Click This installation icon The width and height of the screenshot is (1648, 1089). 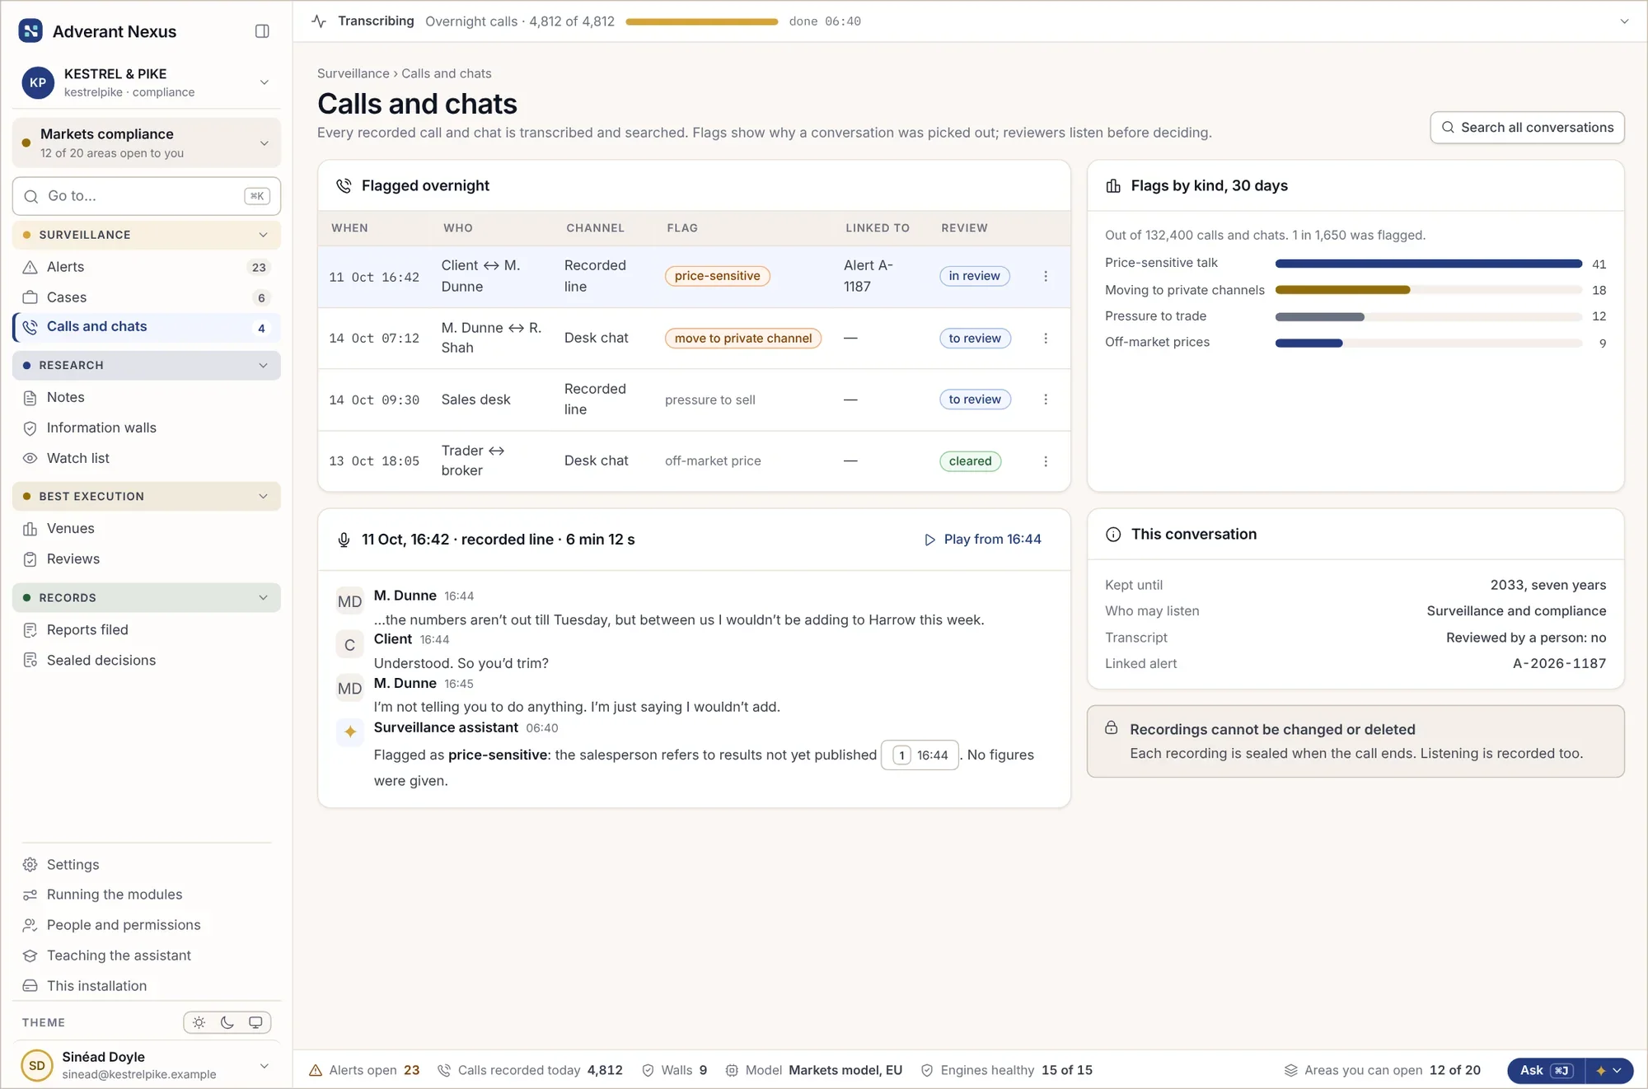point(30,986)
